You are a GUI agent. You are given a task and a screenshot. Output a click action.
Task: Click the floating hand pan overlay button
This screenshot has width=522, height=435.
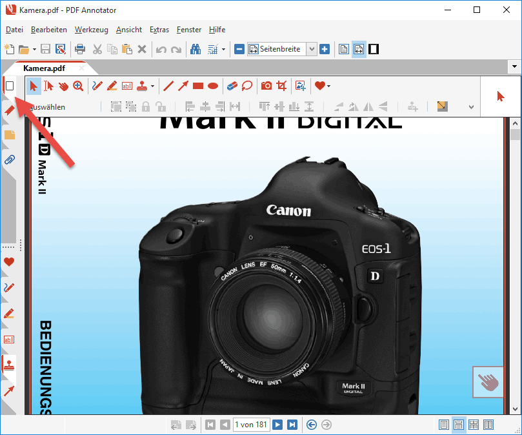click(x=488, y=382)
